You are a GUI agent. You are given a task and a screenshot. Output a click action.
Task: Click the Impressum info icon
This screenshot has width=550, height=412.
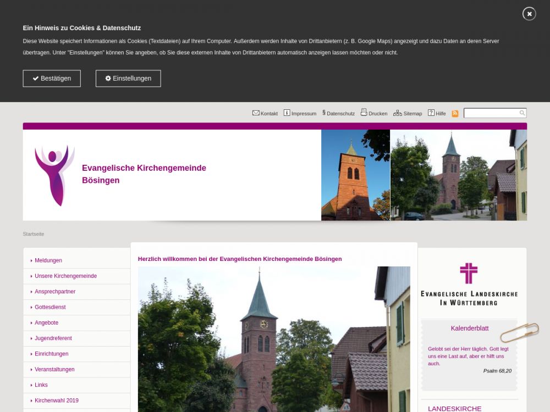[287, 113]
